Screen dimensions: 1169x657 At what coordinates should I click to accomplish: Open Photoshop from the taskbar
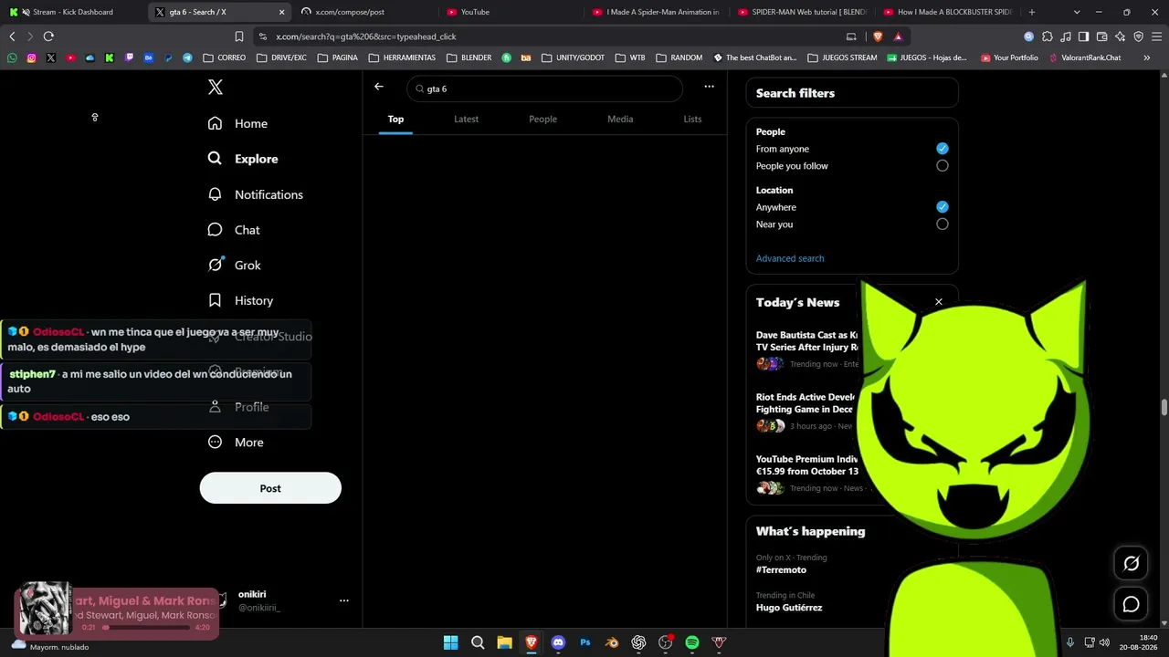coord(585,642)
